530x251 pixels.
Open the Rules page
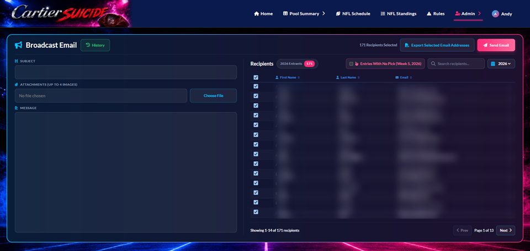pyautogui.click(x=436, y=14)
